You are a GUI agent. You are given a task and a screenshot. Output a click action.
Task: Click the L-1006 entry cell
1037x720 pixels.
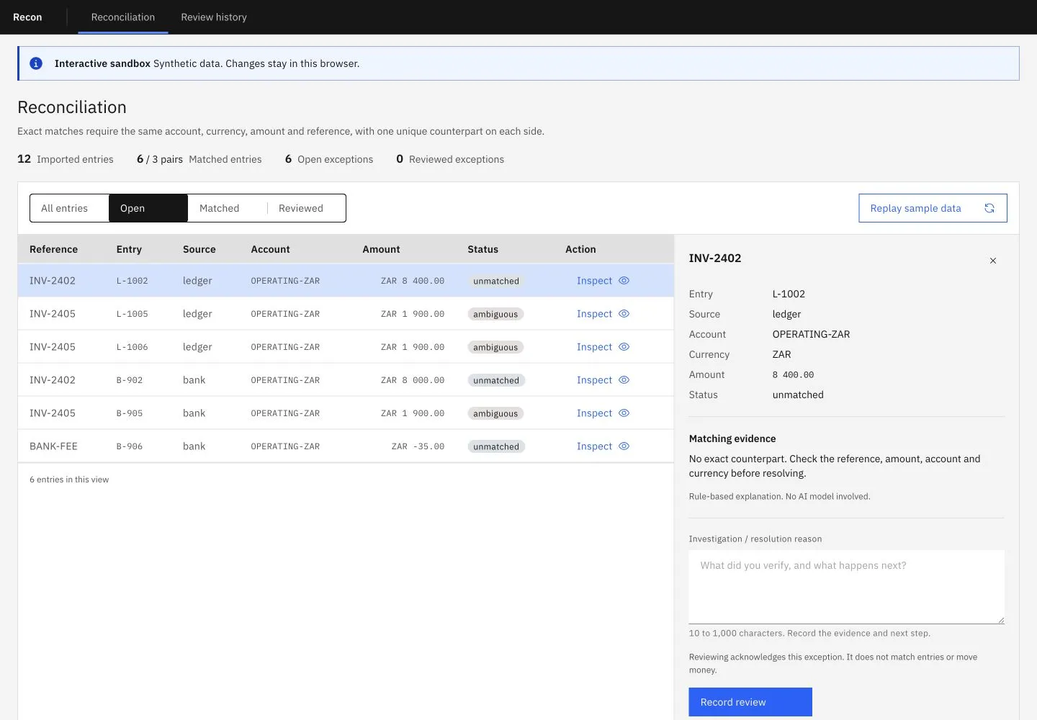tap(133, 347)
